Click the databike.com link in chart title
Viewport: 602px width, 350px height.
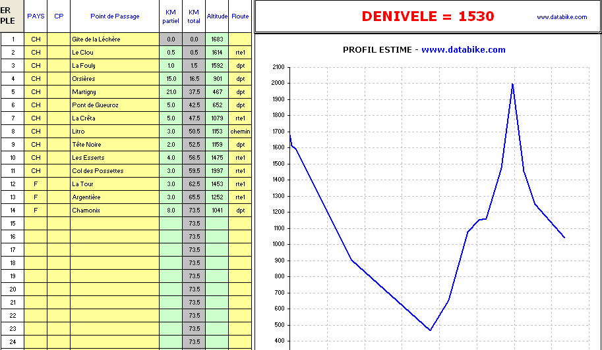click(464, 50)
